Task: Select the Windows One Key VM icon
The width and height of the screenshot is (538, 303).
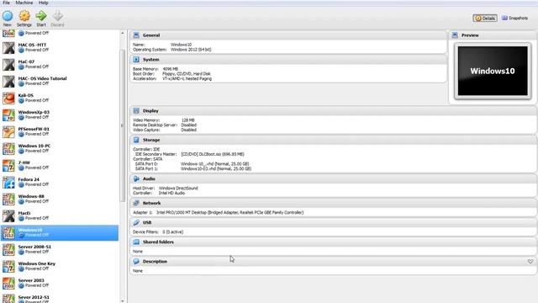Action: pos(8,267)
